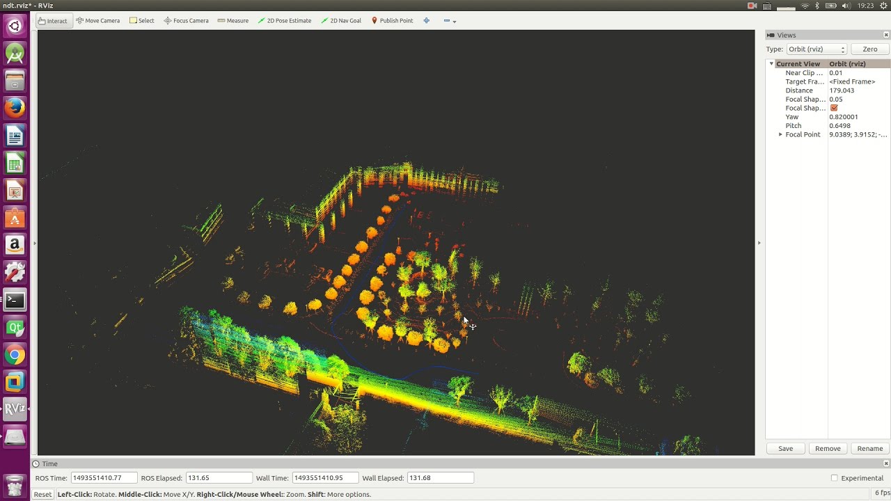This screenshot has width=891, height=501.
Task: Click the Reset button
Action: click(42, 494)
